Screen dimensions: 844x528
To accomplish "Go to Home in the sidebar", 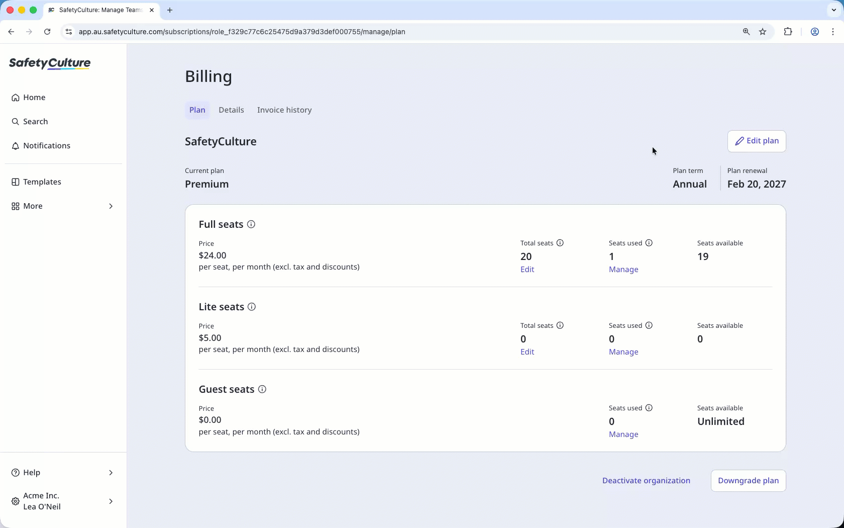I will (x=63, y=98).
